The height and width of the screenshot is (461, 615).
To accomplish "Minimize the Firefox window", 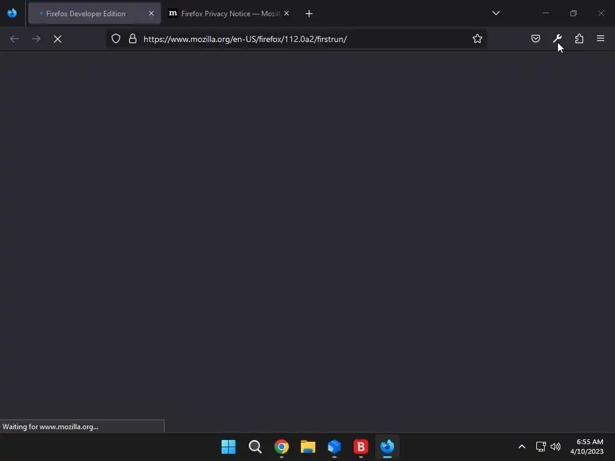I will (x=545, y=13).
